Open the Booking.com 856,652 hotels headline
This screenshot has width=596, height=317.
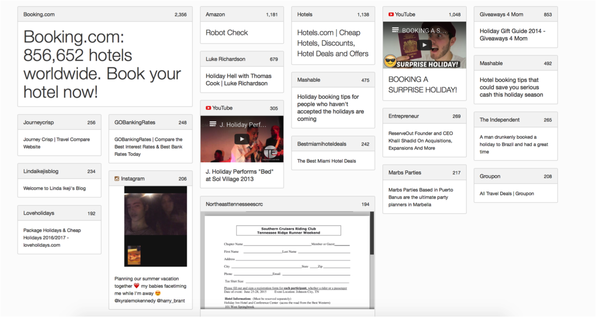pyautogui.click(x=102, y=64)
